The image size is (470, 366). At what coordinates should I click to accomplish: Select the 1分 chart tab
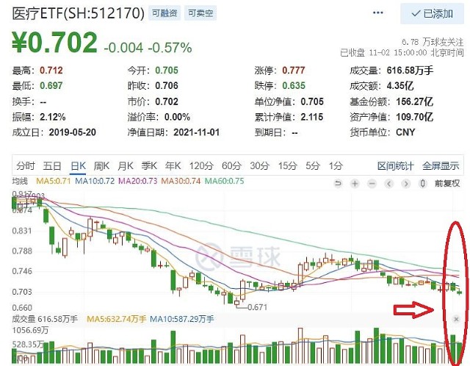pyautogui.click(x=336, y=165)
